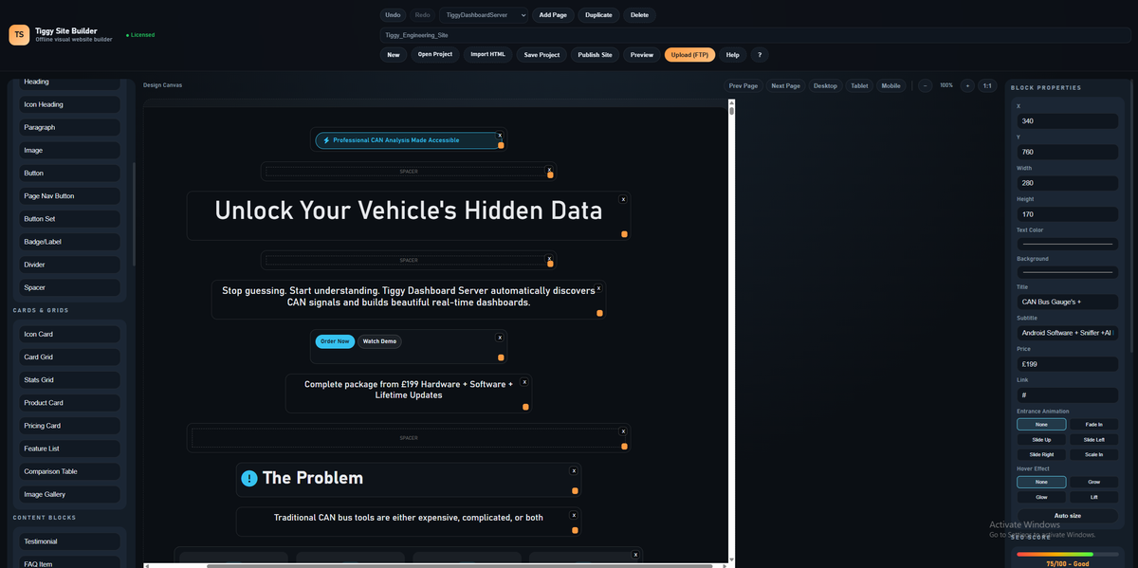
Task: Add a Comparison Table block
Action: [70, 471]
